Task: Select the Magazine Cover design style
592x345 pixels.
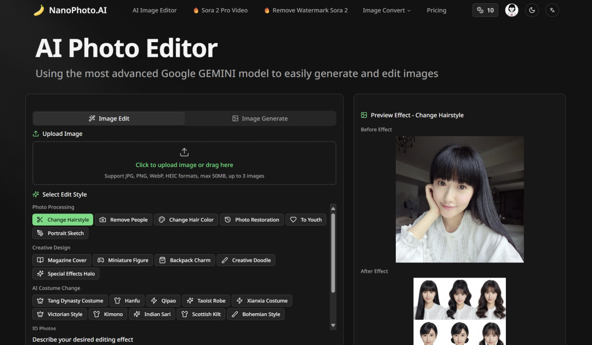Action: (61, 260)
